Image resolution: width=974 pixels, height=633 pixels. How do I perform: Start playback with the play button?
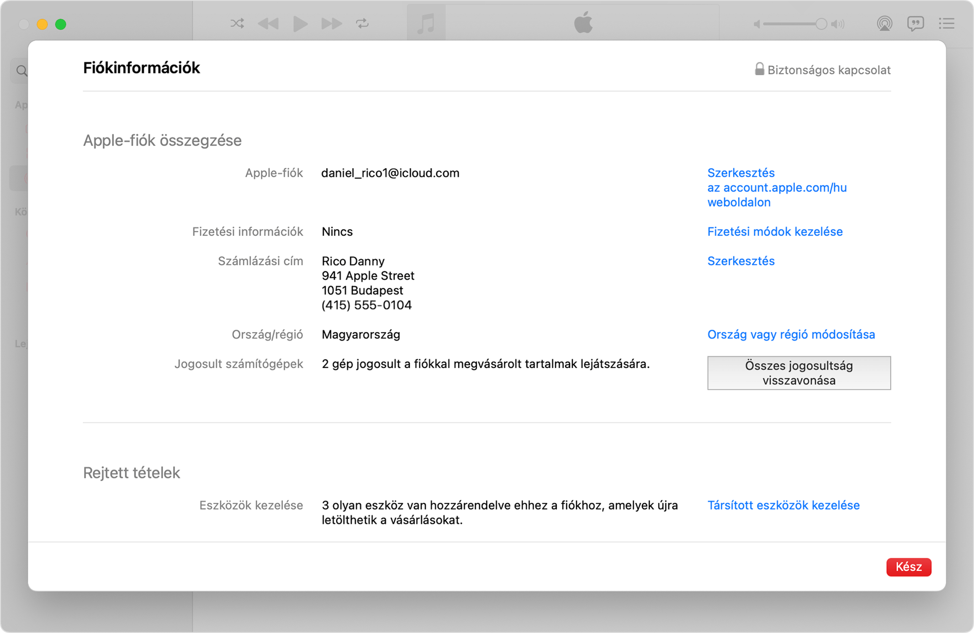tap(300, 23)
